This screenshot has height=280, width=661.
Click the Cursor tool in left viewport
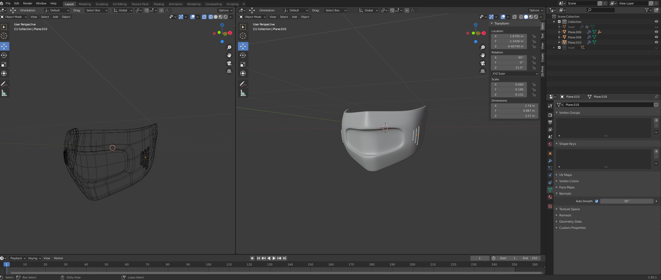(x=4, y=36)
